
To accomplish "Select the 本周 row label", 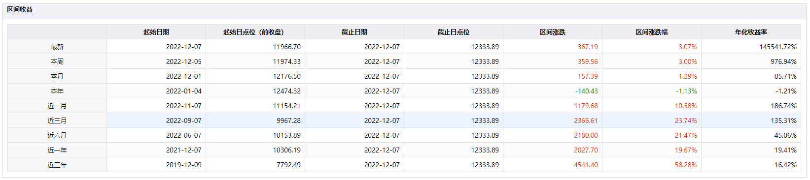I will tap(57, 61).
